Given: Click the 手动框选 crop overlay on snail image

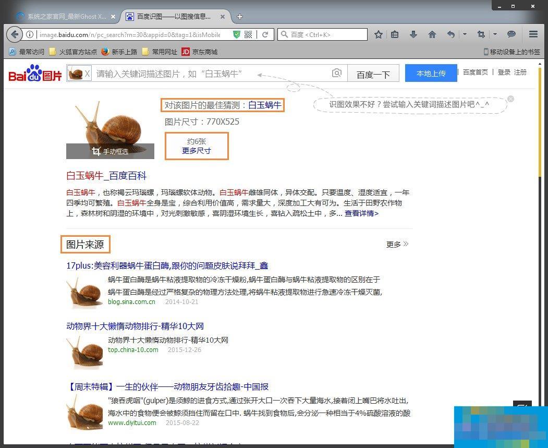Looking at the screenshot, I should 111,151.
